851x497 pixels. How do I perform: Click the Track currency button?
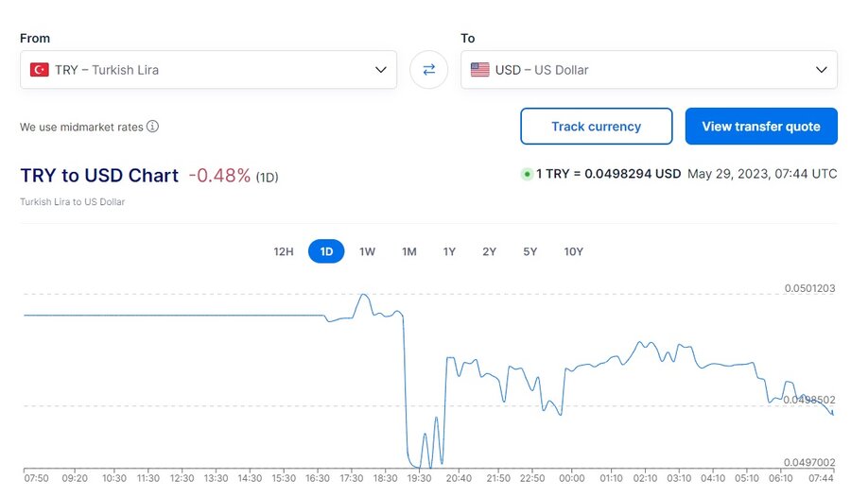point(596,127)
